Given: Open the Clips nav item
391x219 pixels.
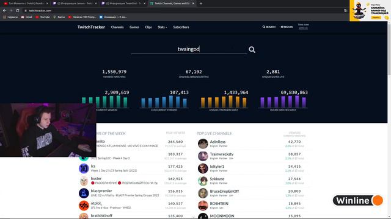Looking at the screenshot, I should (x=148, y=27).
